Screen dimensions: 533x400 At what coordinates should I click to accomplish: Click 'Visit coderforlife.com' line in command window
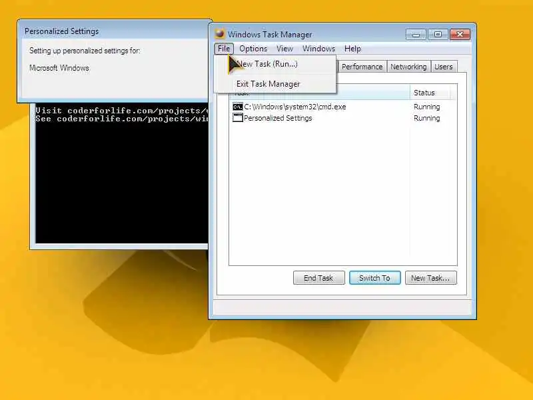(x=121, y=111)
